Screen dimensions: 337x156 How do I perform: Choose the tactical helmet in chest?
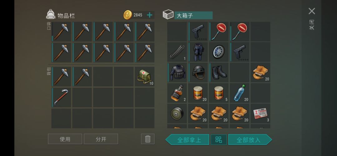pos(198,73)
